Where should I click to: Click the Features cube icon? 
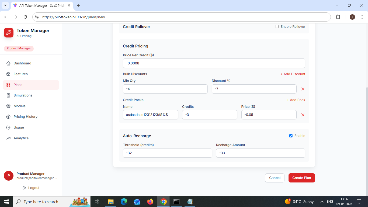point(8,74)
